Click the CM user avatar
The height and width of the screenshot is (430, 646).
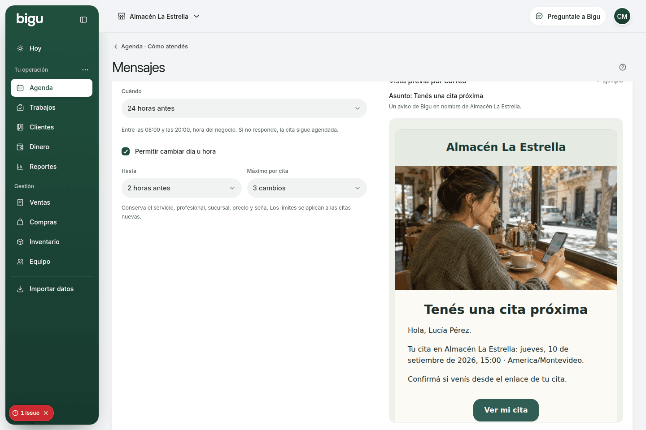(x=622, y=16)
